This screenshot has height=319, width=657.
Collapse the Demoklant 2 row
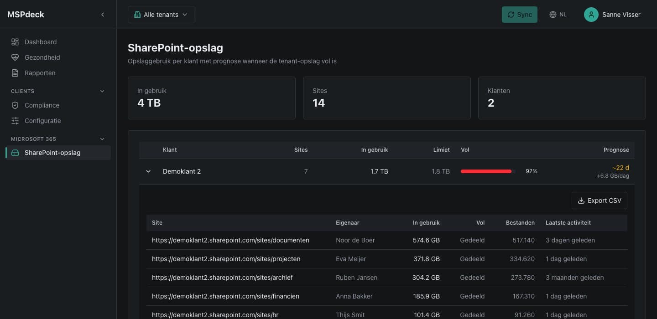point(148,171)
